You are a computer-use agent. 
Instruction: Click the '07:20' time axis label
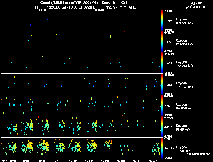tap(89, 161)
